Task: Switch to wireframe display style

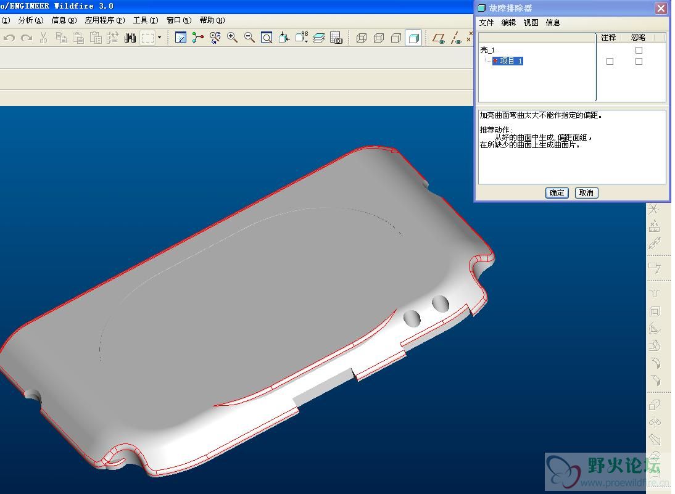Action: coord(362,38)
